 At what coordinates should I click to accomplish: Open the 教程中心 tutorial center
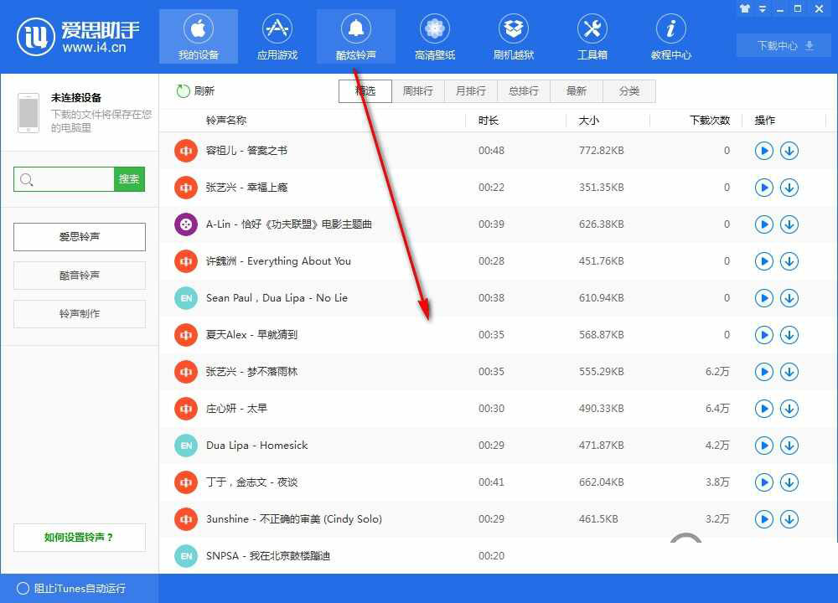[x=671, y=38]
